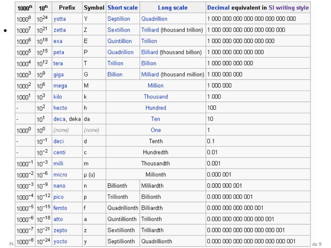Open the 'hecto' prefix link

[x=60, y=108]
